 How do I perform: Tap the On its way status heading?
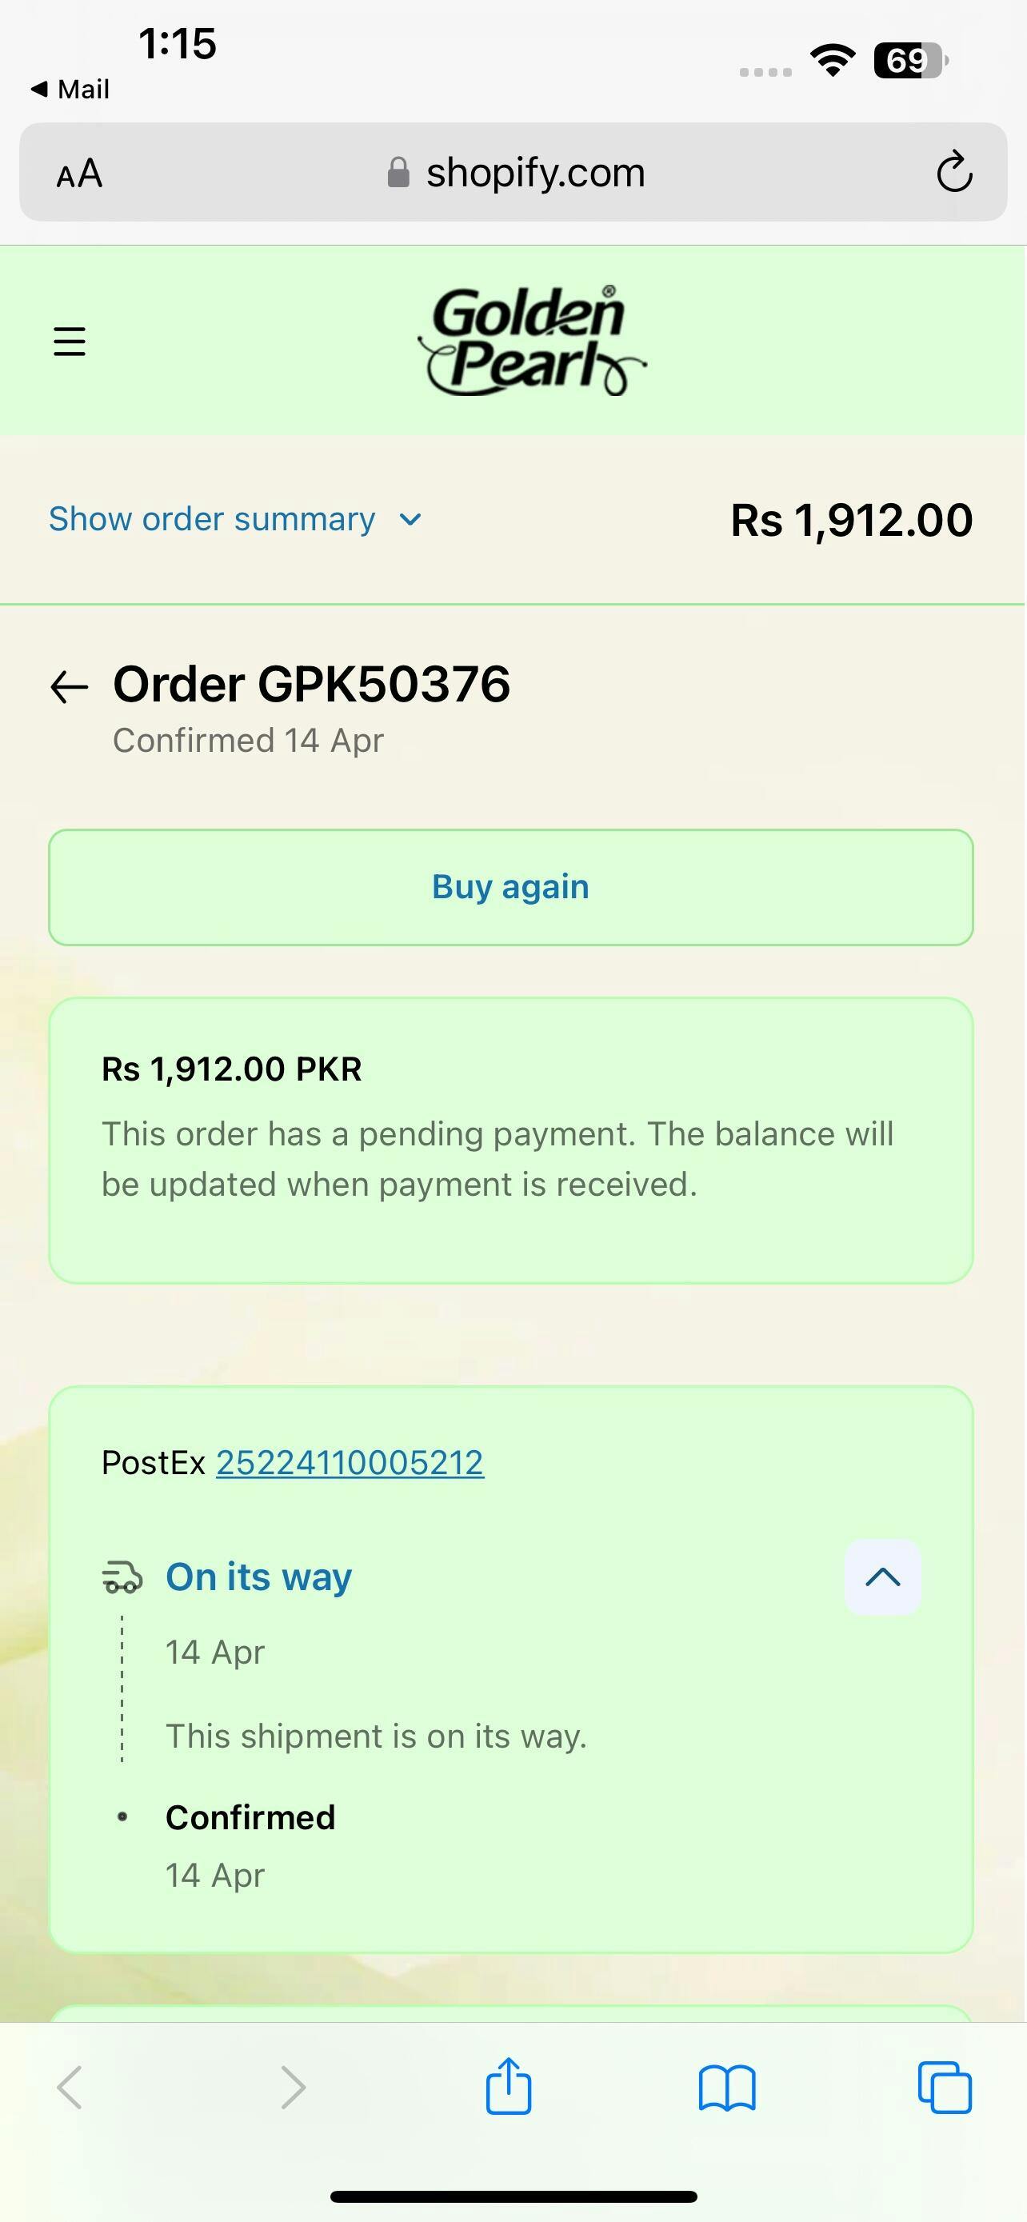coord(258,1577)
